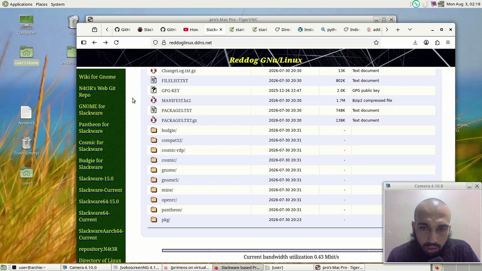Open the pantheon/ folder icon
Image resolution: width=482 pixels, height=271 pixels.
[x=154, y=210]
